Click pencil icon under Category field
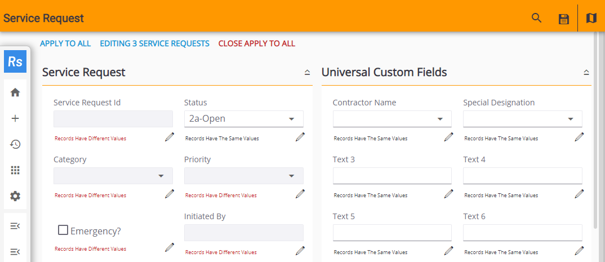Viewport: 605px width, 262px height. (170, 194)
